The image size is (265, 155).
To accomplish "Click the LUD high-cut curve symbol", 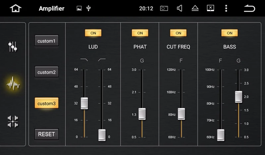I will pos(84,60).
